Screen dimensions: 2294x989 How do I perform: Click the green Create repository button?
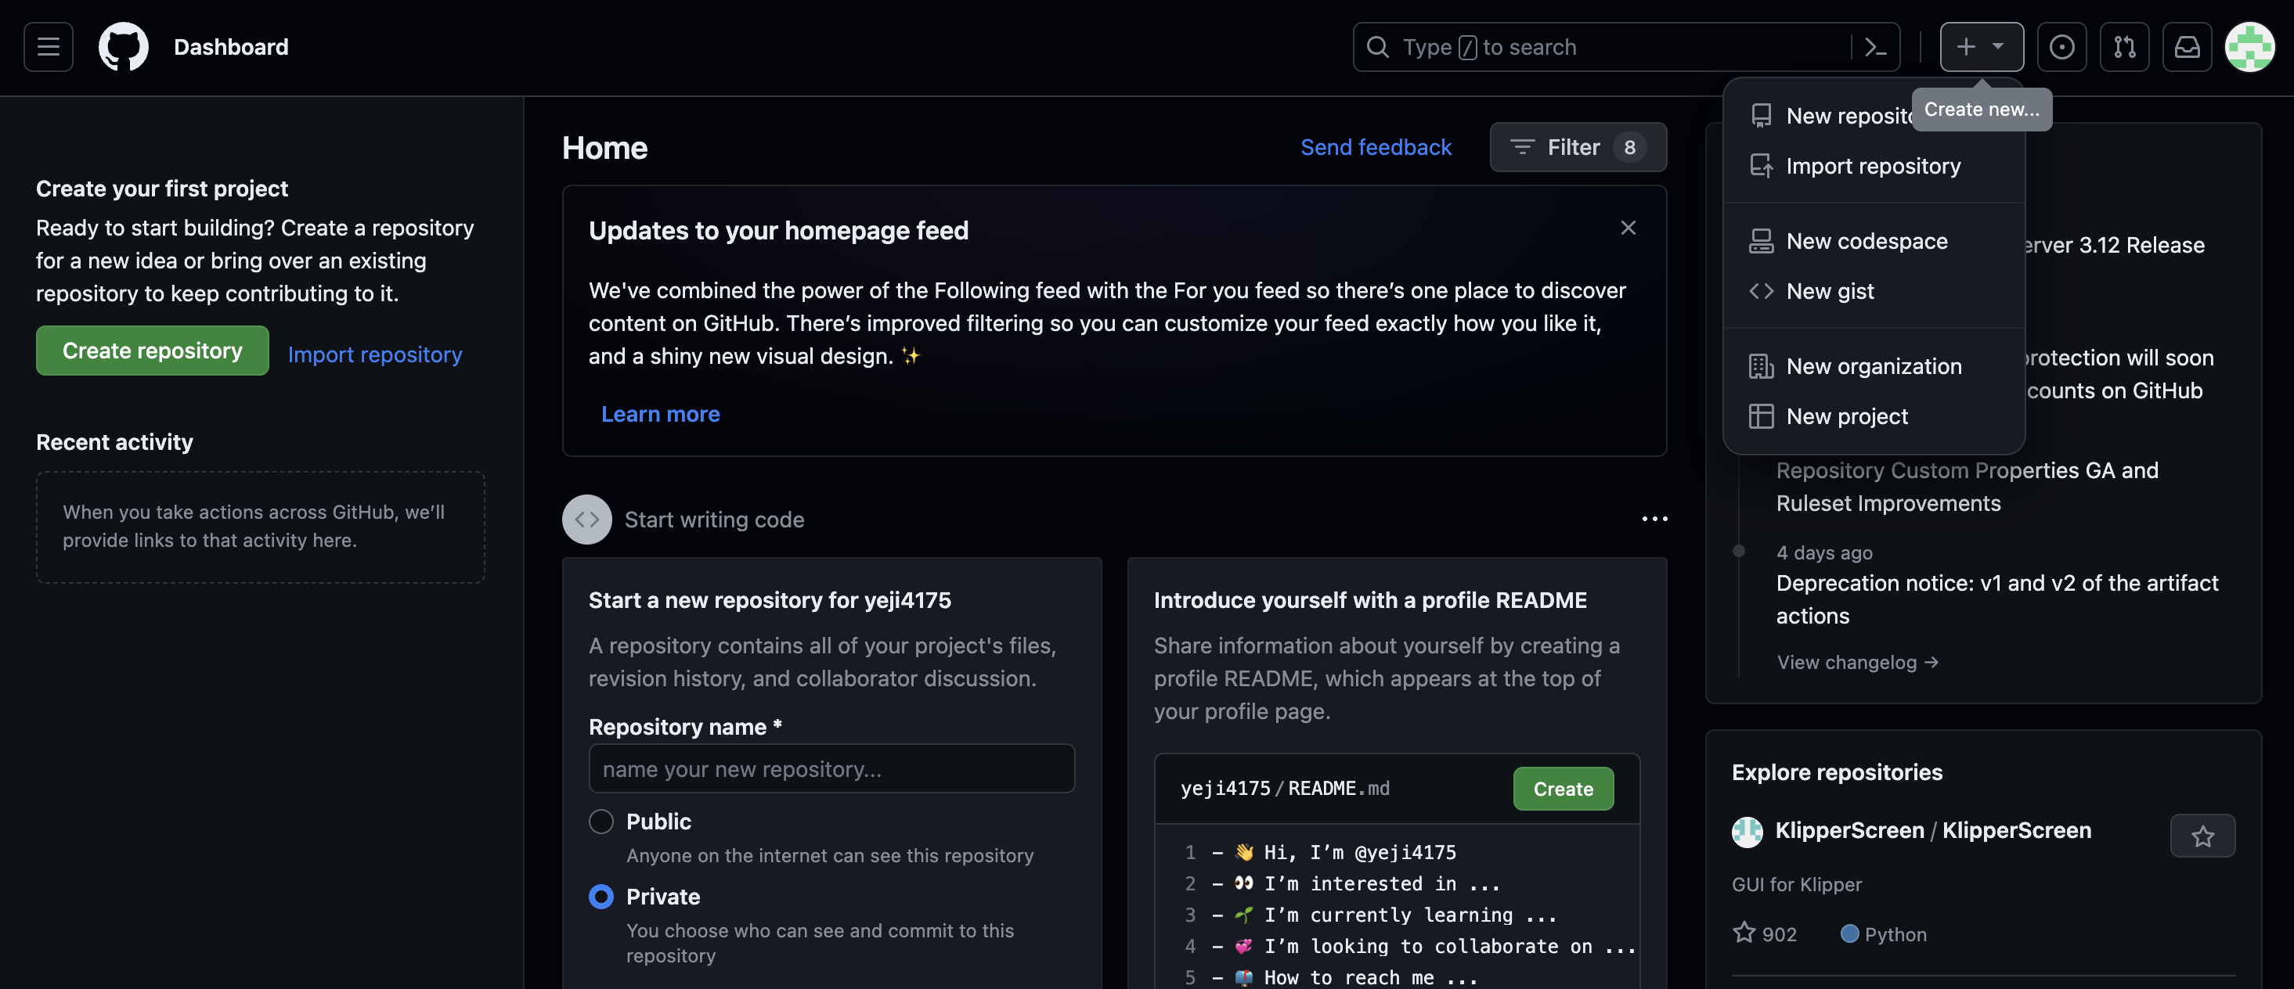pyautogui.click(x=152, y=351)
